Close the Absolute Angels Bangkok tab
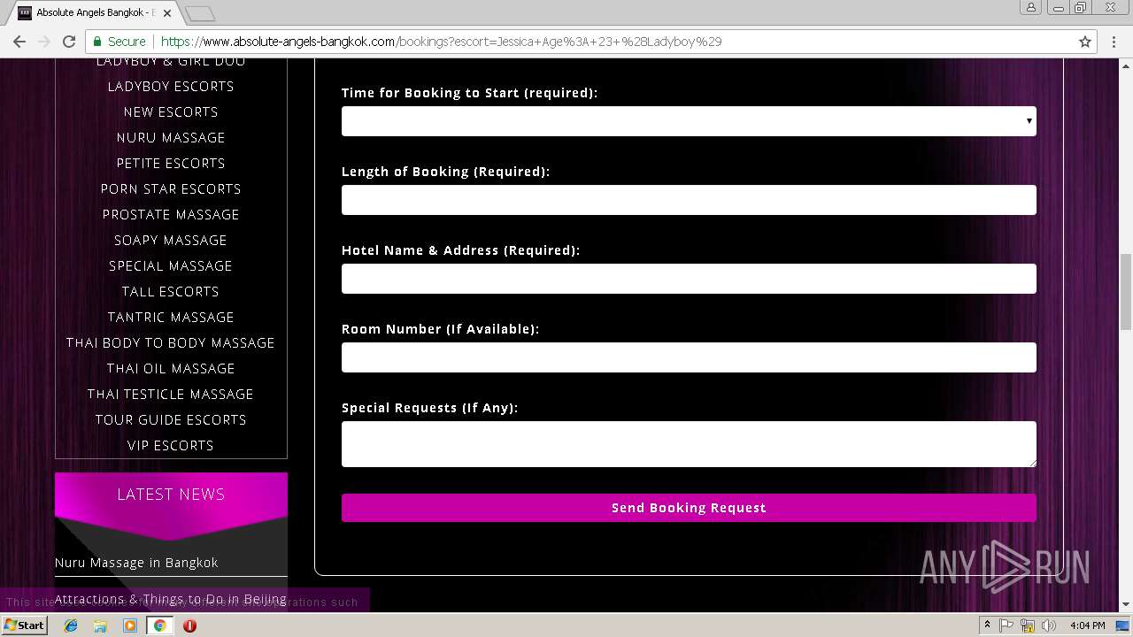The image size is (1133, 637). pos(167,13)
